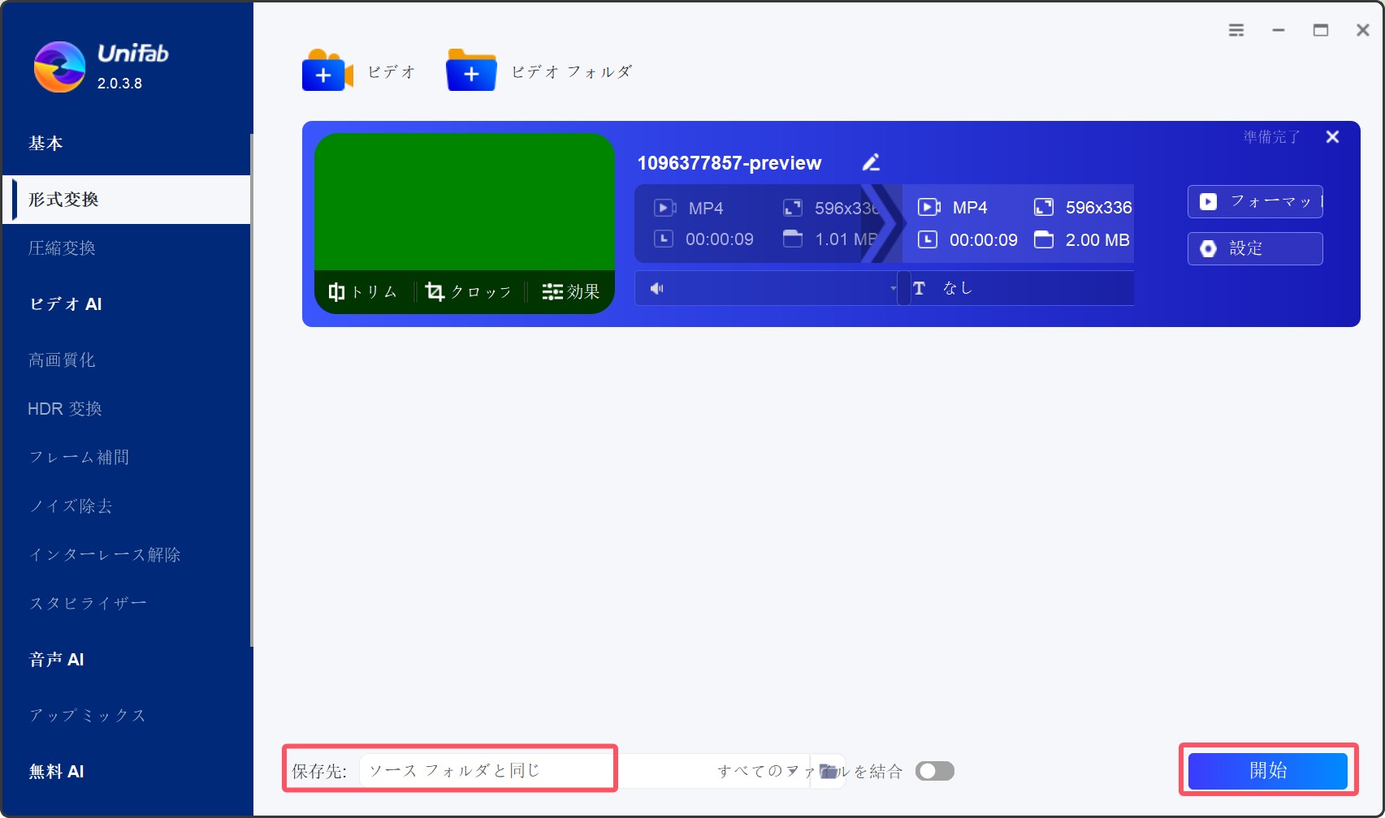Rename the file using the pencil edit icon
This screenshot has width=1385, height=818.
(x=871, y=162)
